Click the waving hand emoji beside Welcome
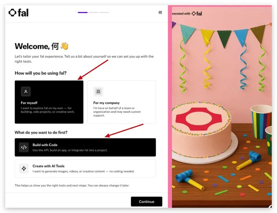 [x=64, y=46]
